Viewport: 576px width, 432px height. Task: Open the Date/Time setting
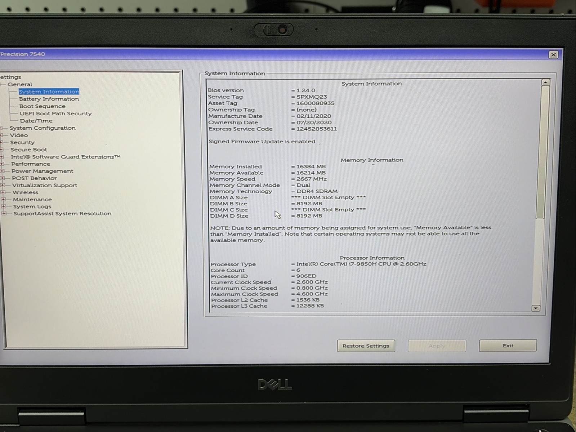pos(36,121)
